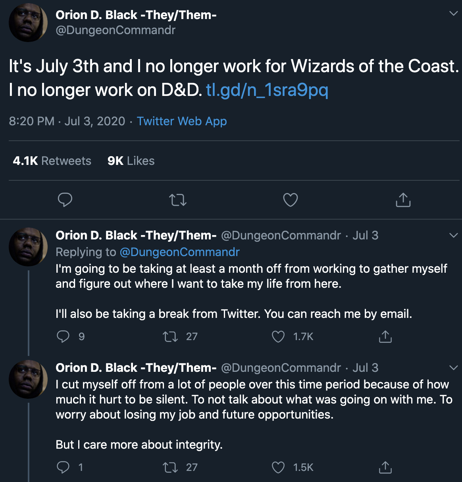Open the tl.gd/n_1sra9pq link
Viewport: 462px width, 482px height.
coord(267,90)
